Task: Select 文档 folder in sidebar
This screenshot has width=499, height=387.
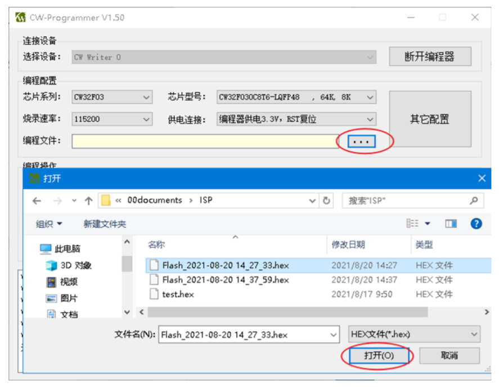Action: point(62,314)
